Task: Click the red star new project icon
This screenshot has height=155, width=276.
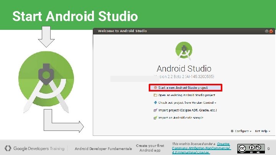Action: click(155, 88)
